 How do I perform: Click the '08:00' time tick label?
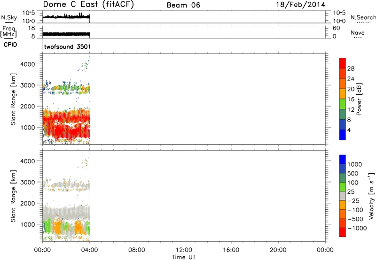(x=137, y=250)
